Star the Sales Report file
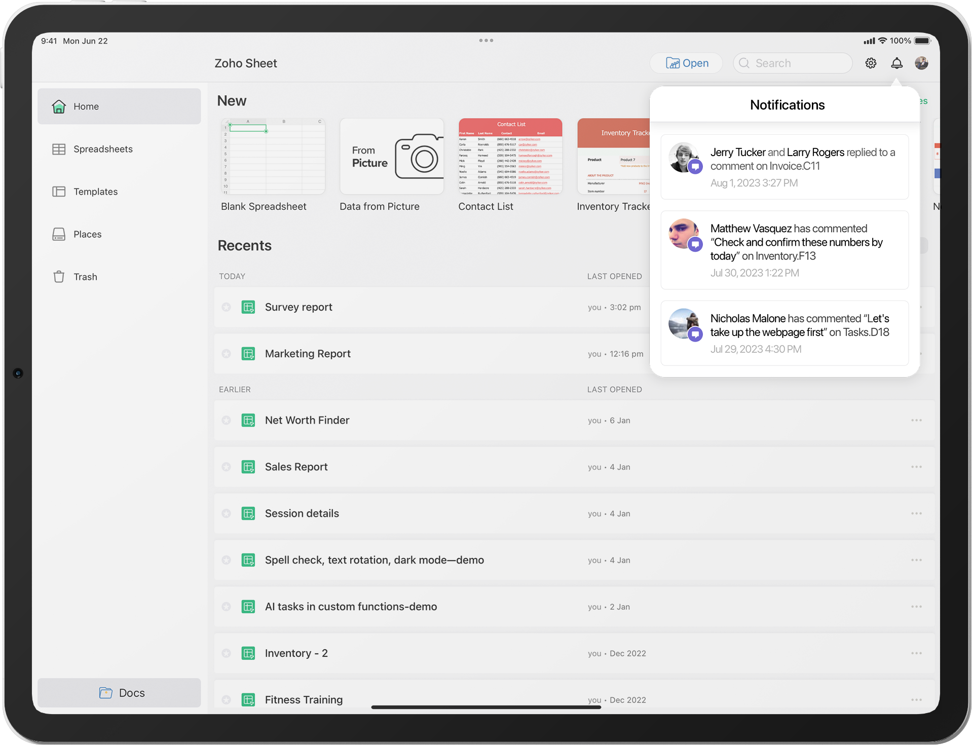 227,467
